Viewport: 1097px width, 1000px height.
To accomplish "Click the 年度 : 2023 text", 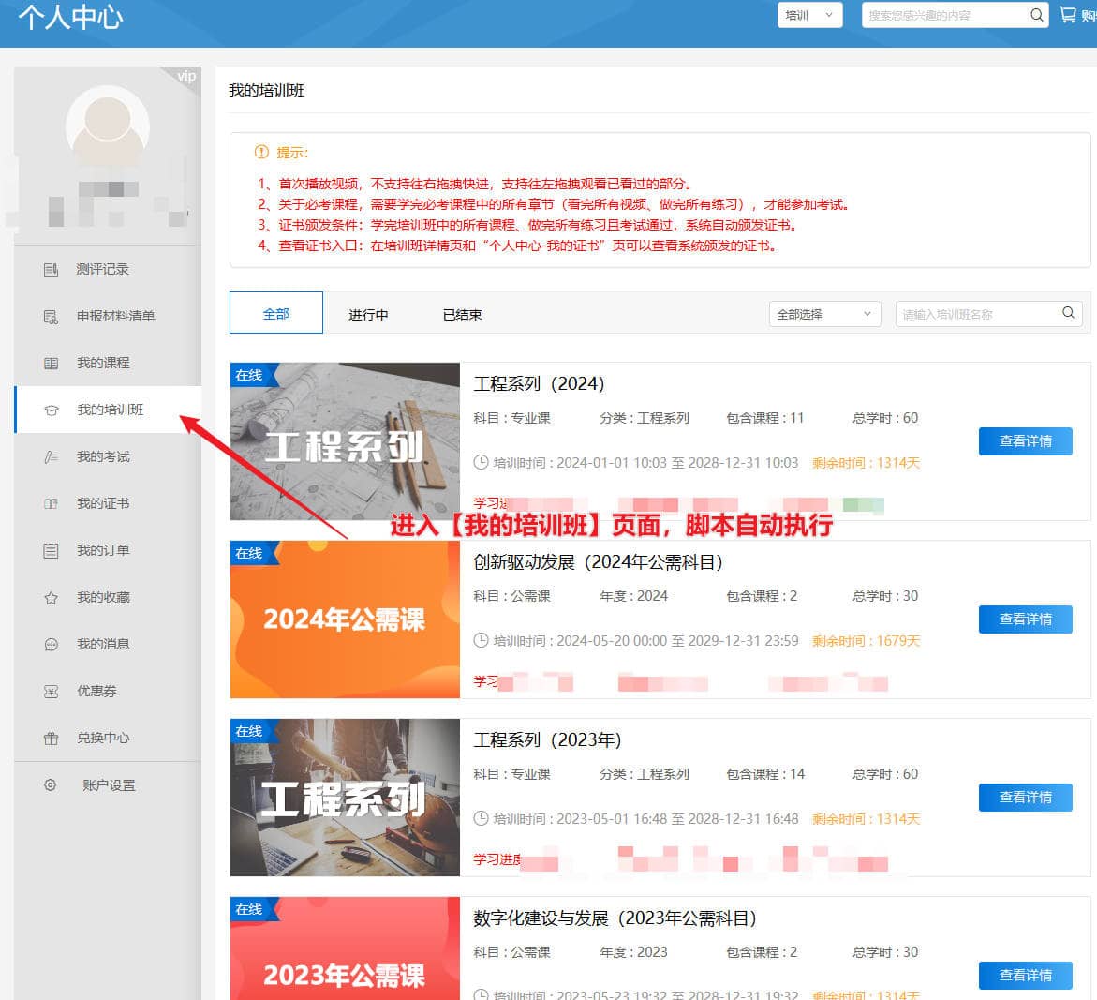I will coord(634,952).
